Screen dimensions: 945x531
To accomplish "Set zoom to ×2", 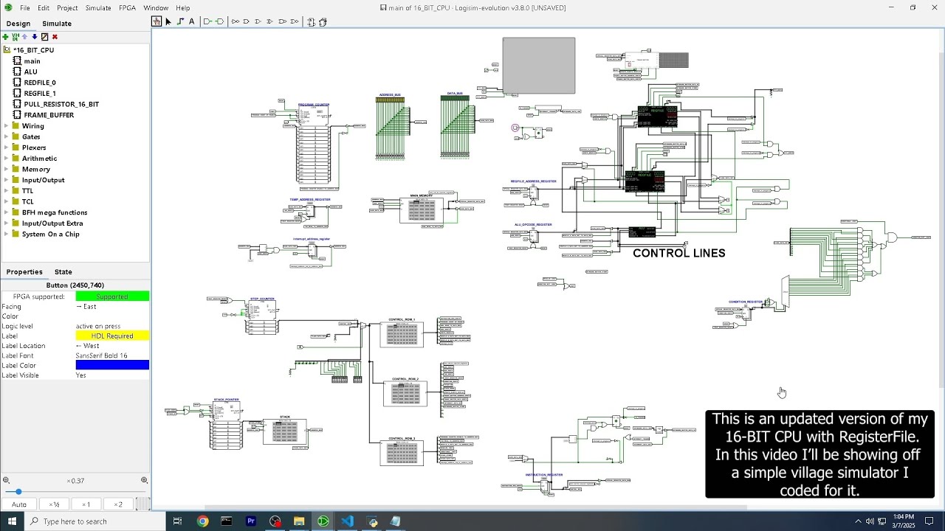I will (118, 504).
